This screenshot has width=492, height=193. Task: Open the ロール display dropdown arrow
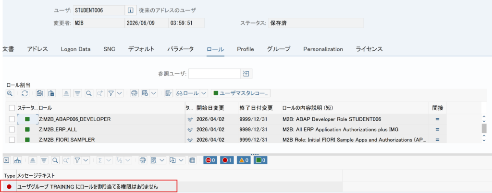tap(204, 93)
